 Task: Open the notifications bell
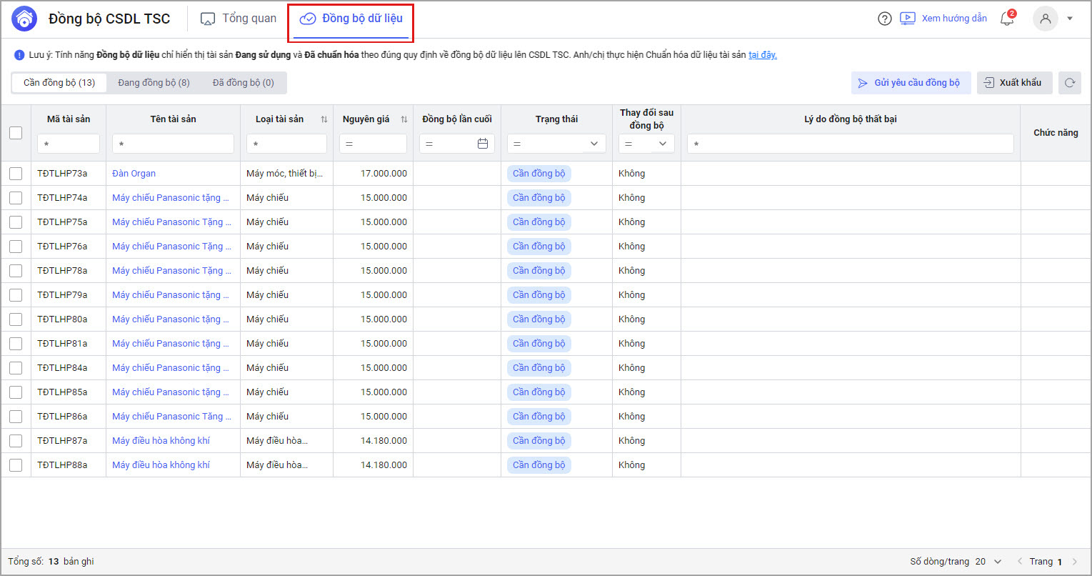[1007, 19]
